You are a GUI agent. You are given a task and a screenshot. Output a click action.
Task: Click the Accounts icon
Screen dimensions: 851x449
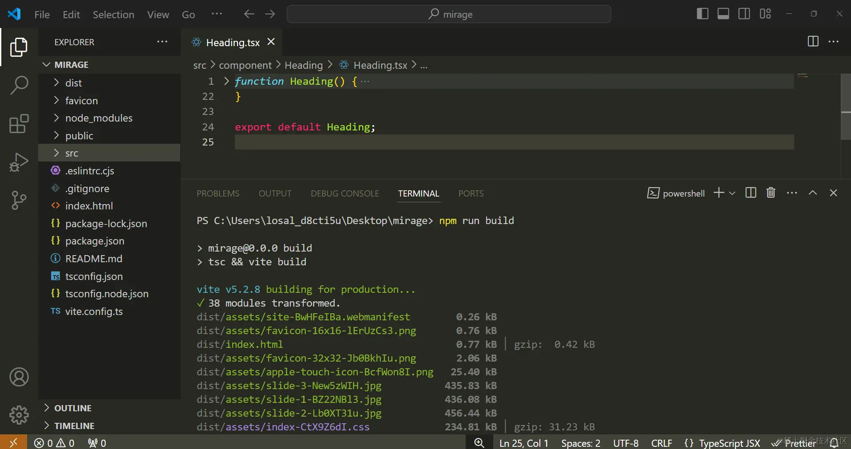click(x=19, y=377)
